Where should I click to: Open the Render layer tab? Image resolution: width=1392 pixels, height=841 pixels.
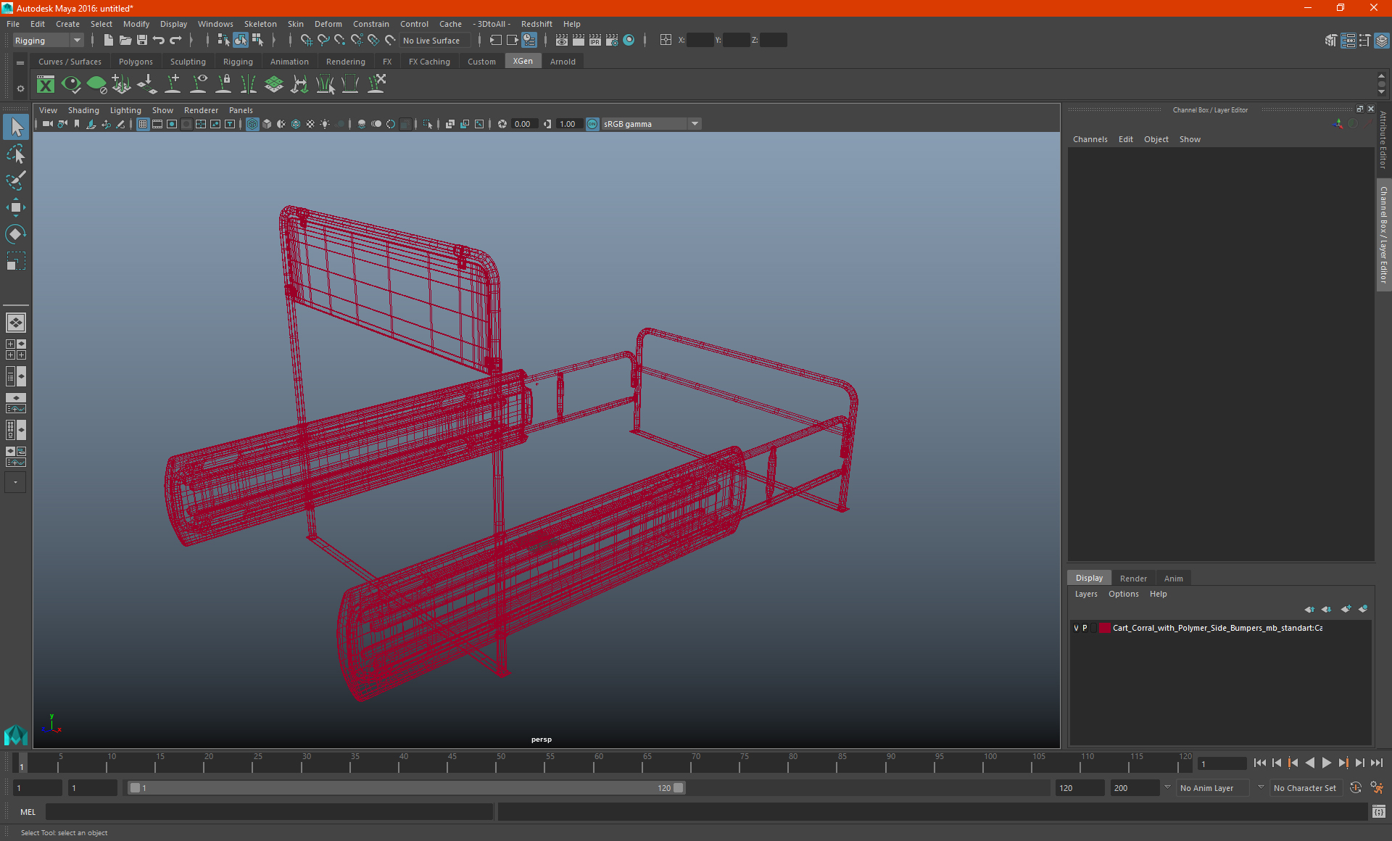(1132, 579)
